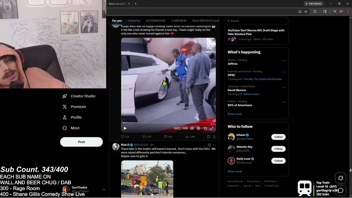Open X Premium in sidebar

pyautogui.click(x=74, y=107)
